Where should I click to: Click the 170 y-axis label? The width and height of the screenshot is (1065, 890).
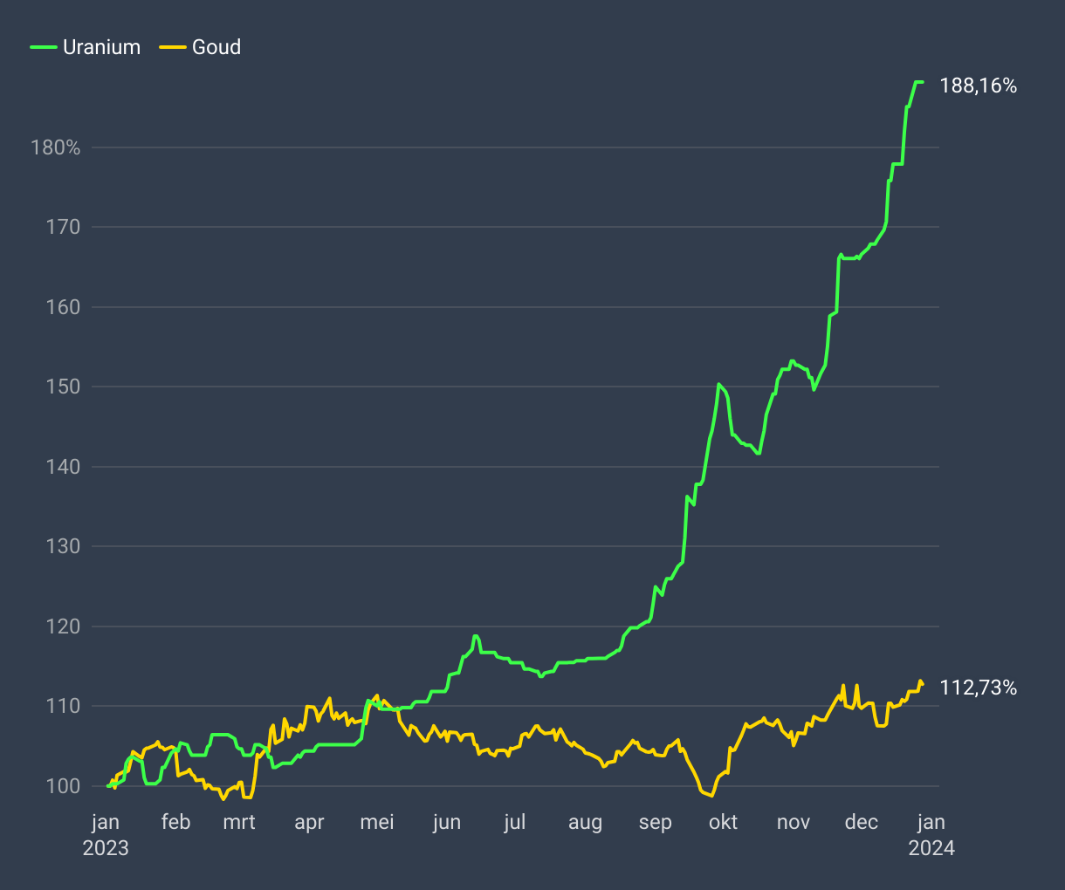pyautogui.click(x=63, y=227)
